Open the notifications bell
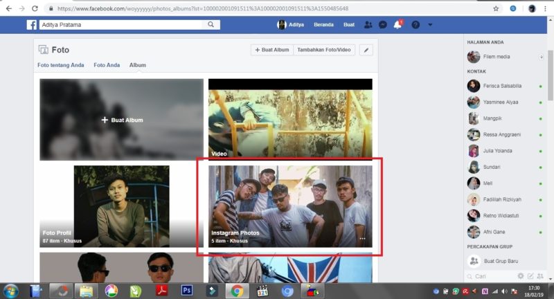The width and height of the screenshot is (554, 299). tap(397, 25)
